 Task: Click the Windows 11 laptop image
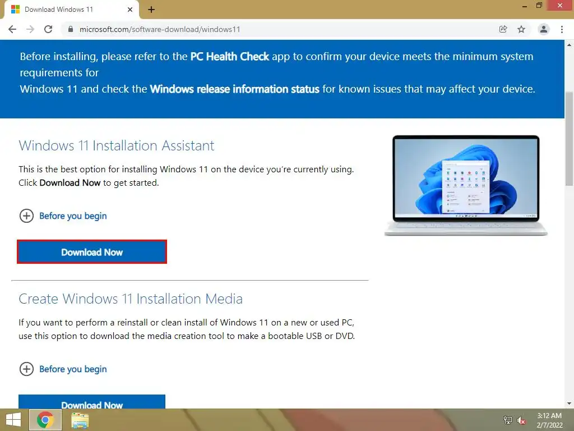pos(466,185)
